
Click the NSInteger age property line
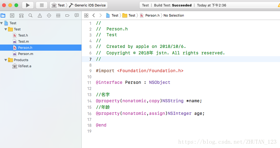pyautogui.click(x=150, y=113)
